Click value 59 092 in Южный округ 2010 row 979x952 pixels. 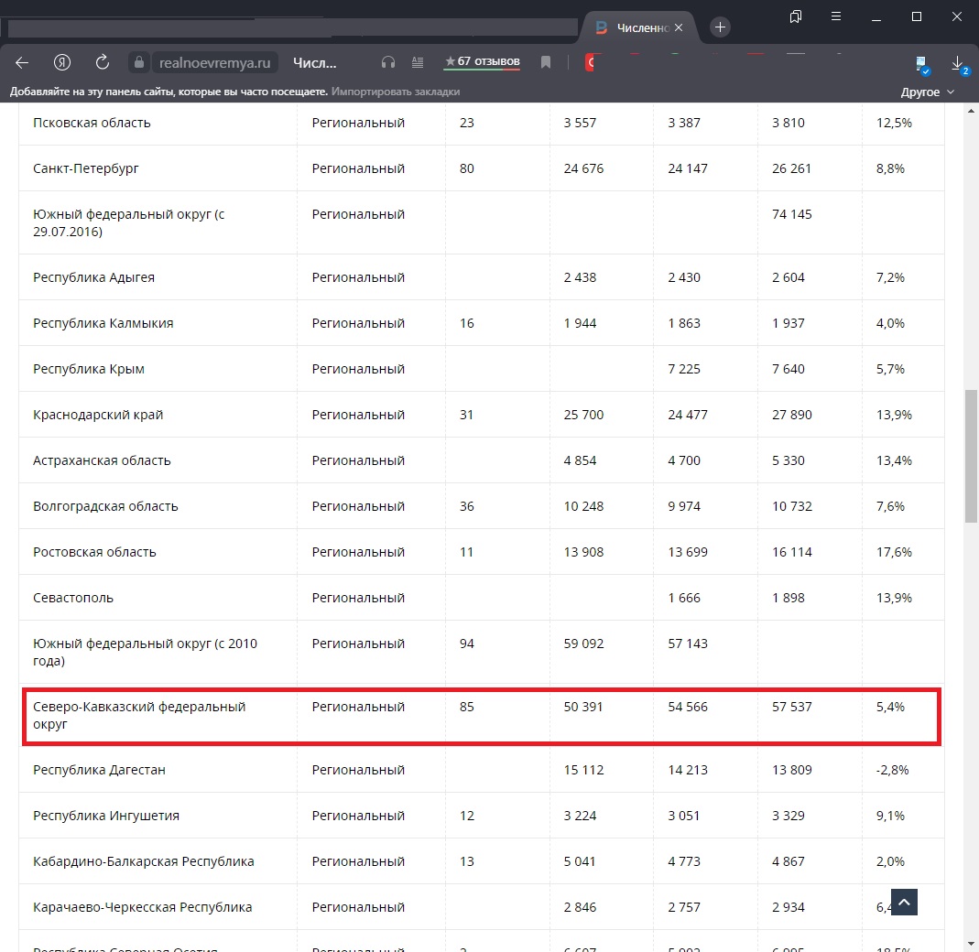[583, 644]
